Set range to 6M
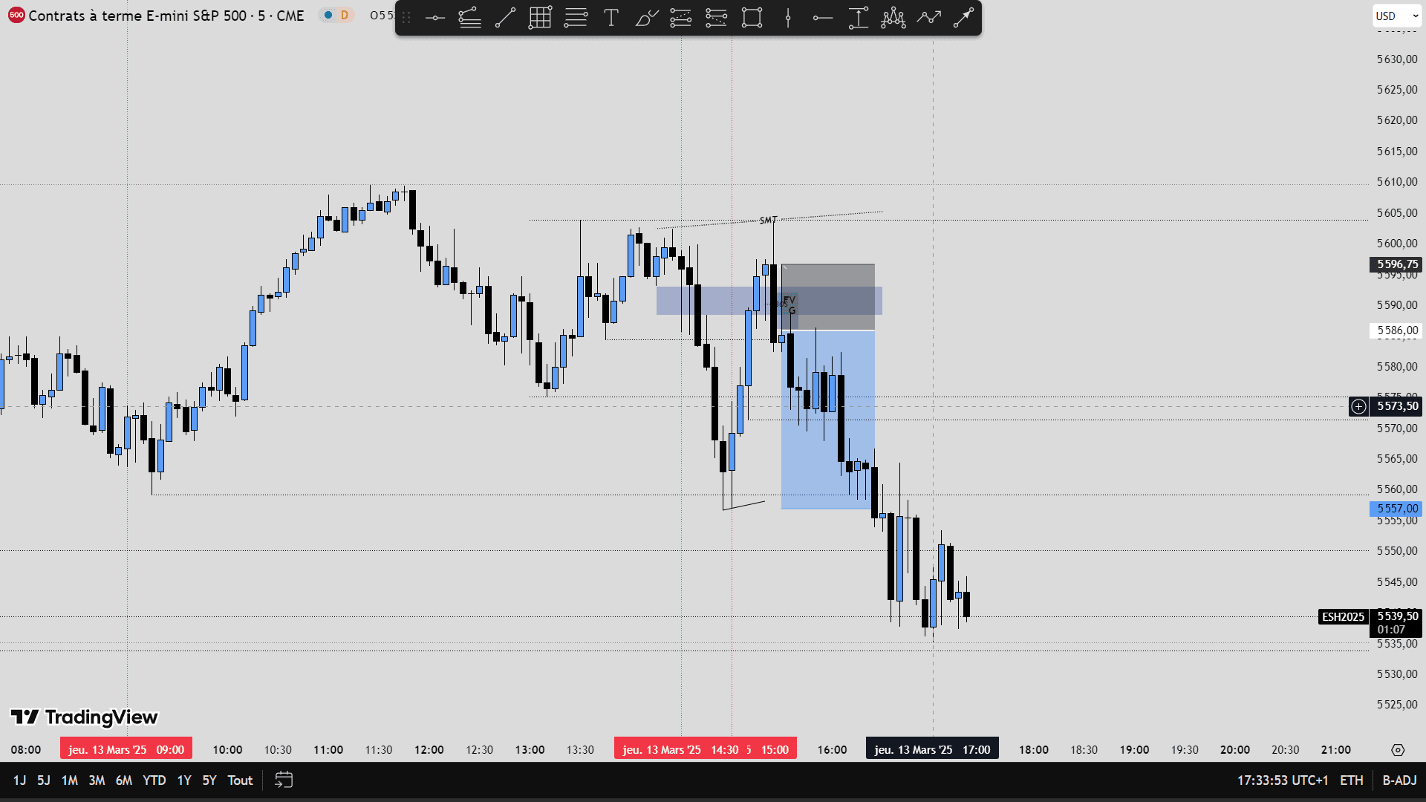Image resolution: width=1426 pixels, height=802 pixels. coord(123,780)
